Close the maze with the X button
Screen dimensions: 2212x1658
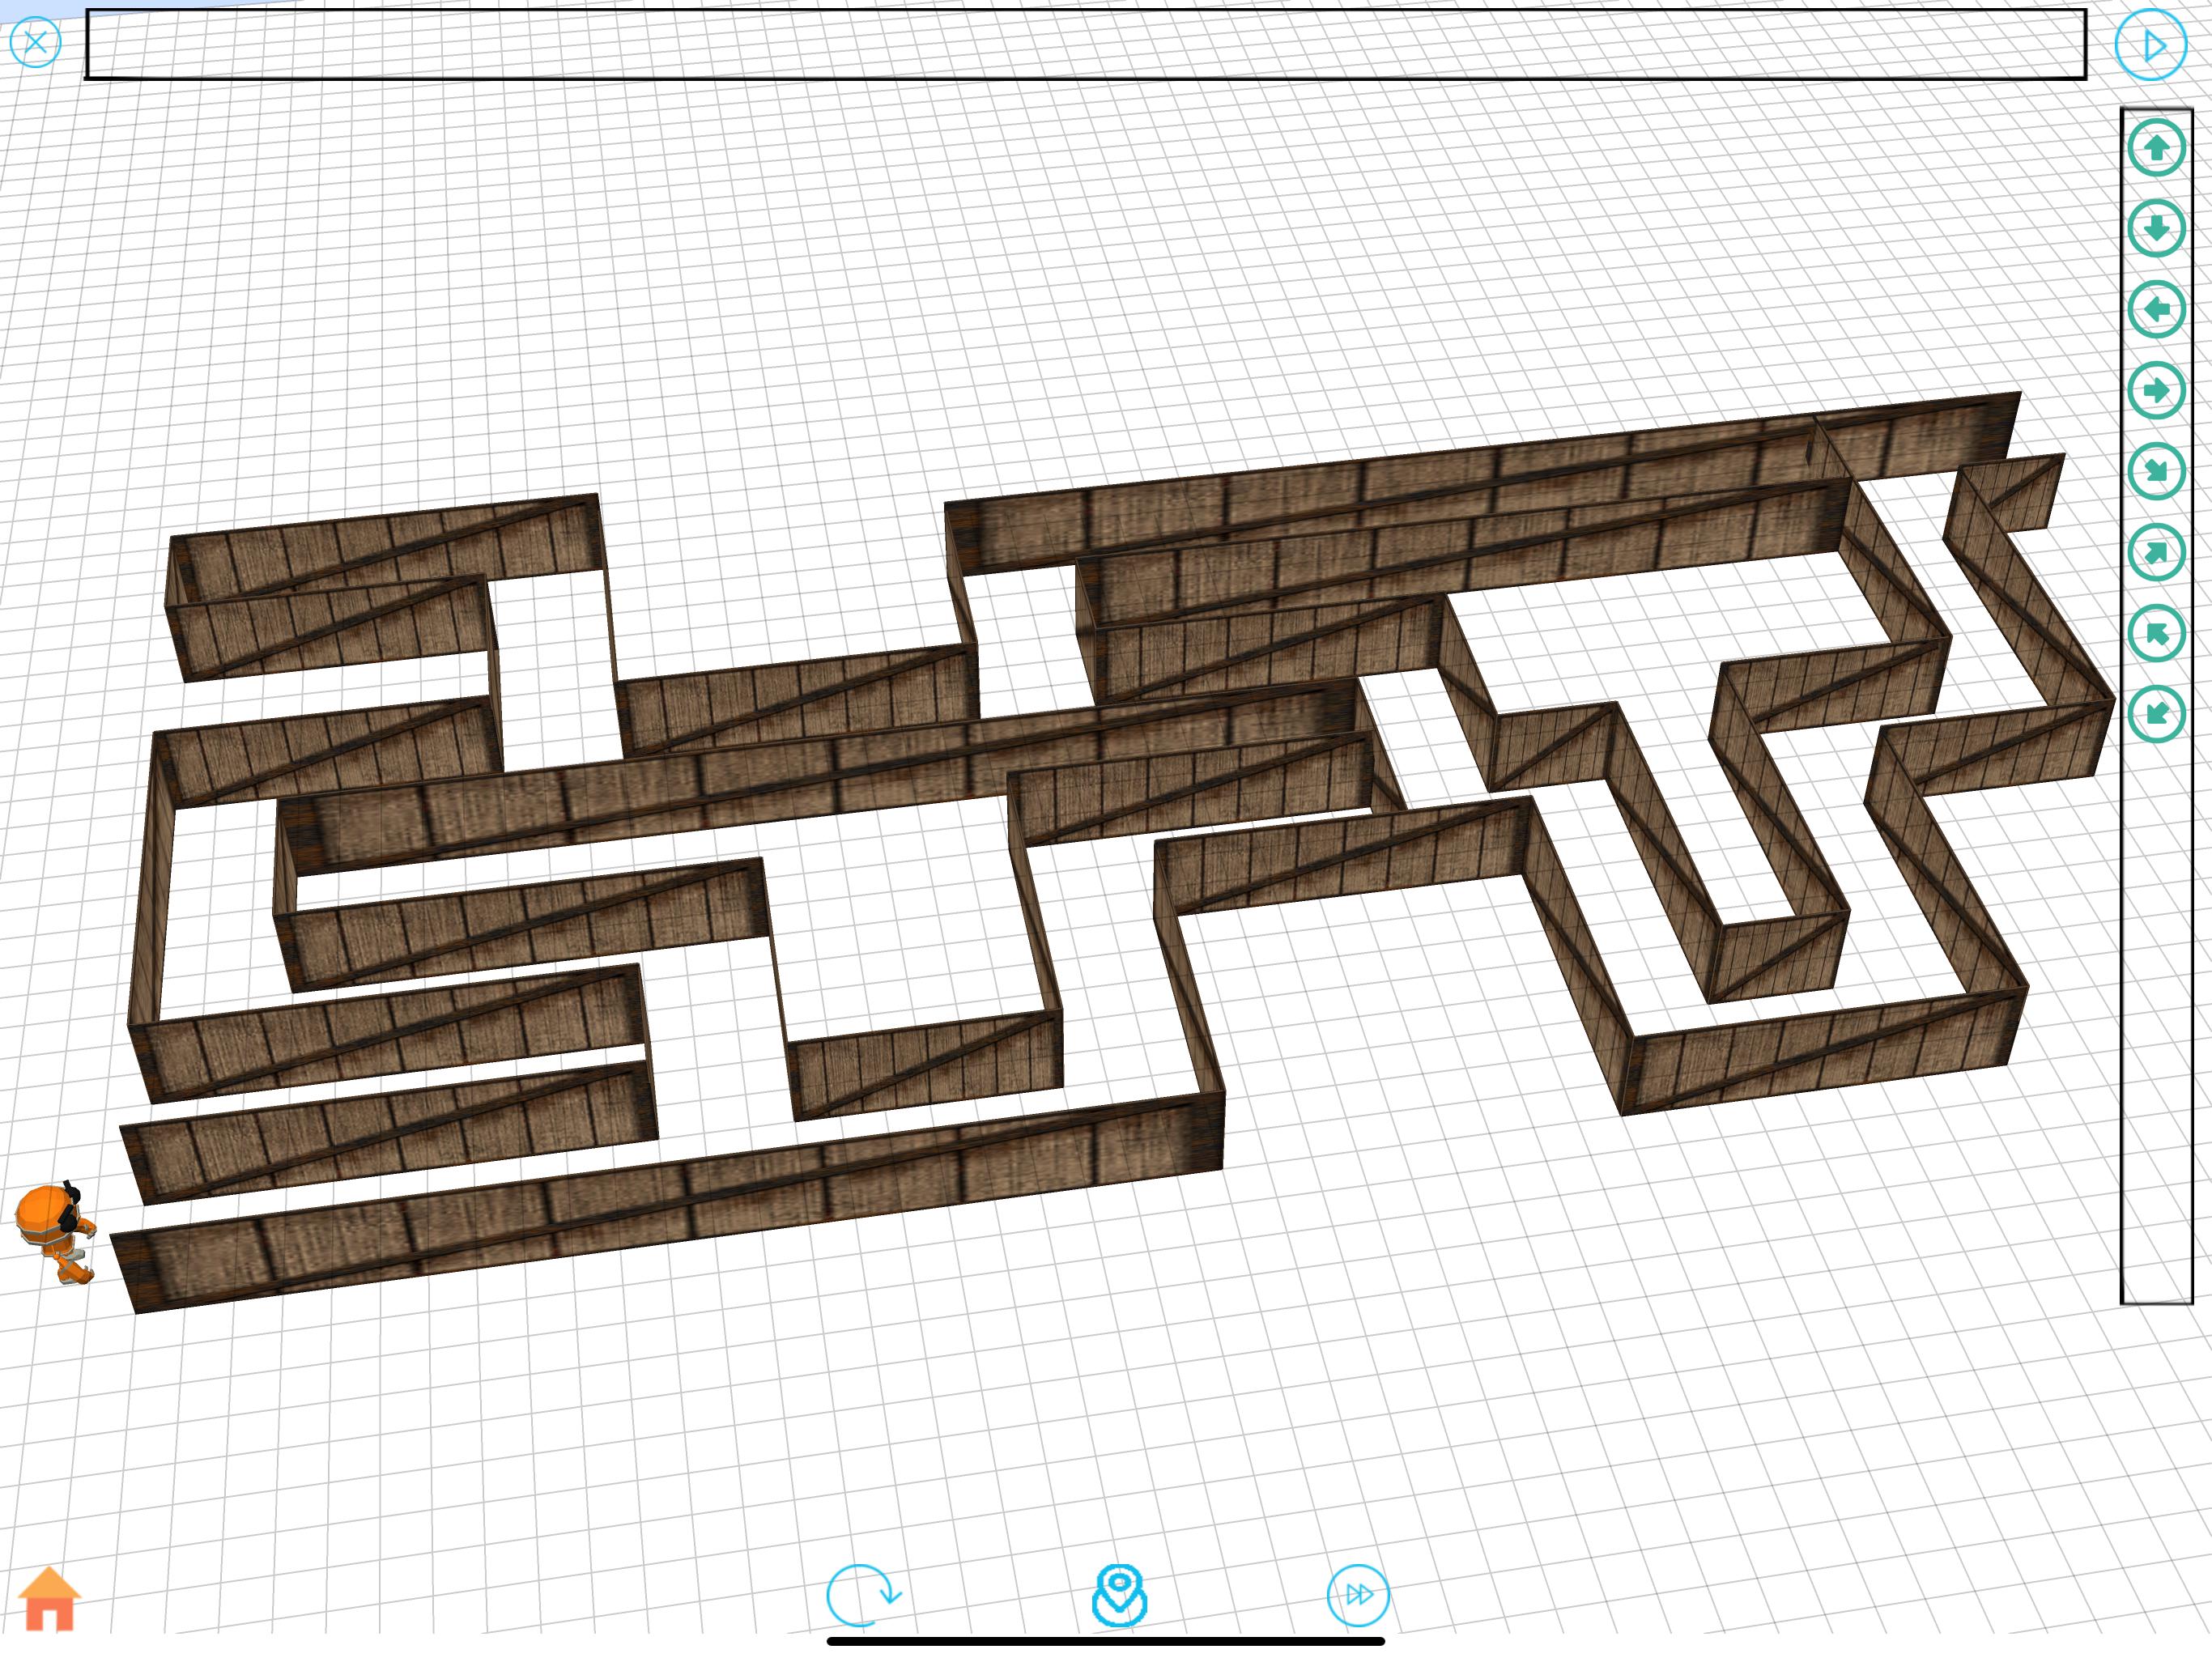[35, 42]
